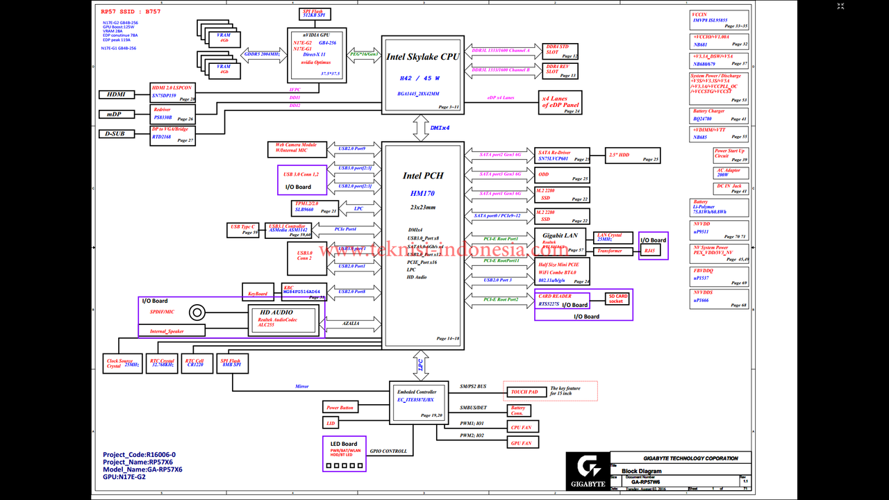Image resolution: width=889 pixels, height=500 pixels.
Task: Click the 'Power Button' box
Action: click(x=340, y=408)
